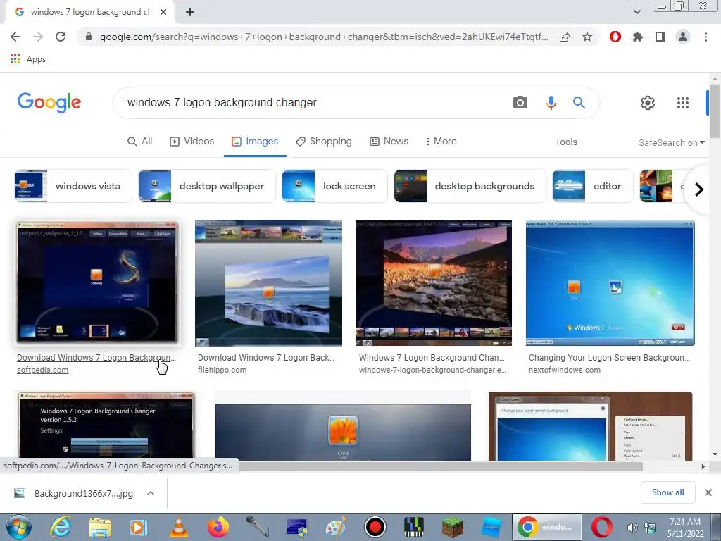Screen dimensions: 721x541
Task: Filter by desktop backgrounds chip
Action: tap(470, 186)
